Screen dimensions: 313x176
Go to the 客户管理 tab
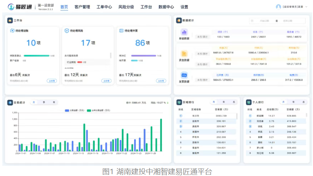[82, 7]
